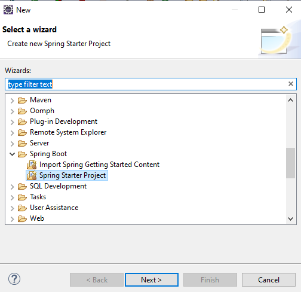Image resolution: width=301 pixels, height=292 pixels.
Task: Click the Web folder icon
Action: pos(22,218)
